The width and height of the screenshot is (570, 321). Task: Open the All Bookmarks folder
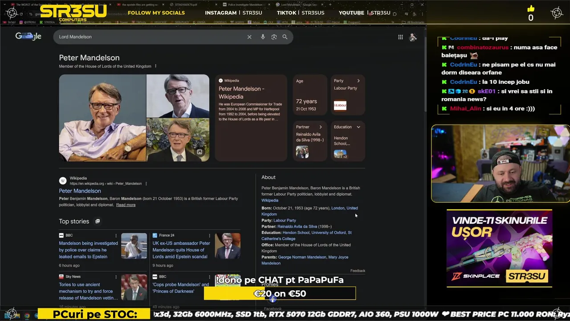413,22
